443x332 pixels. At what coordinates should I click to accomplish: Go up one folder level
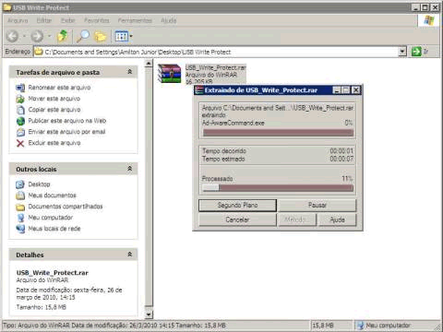tap(63, 36)
